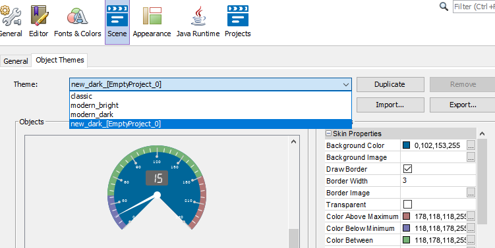Close the Theme dropdown via its arrow
The image size is (495, 248).
tap(346, 84)
